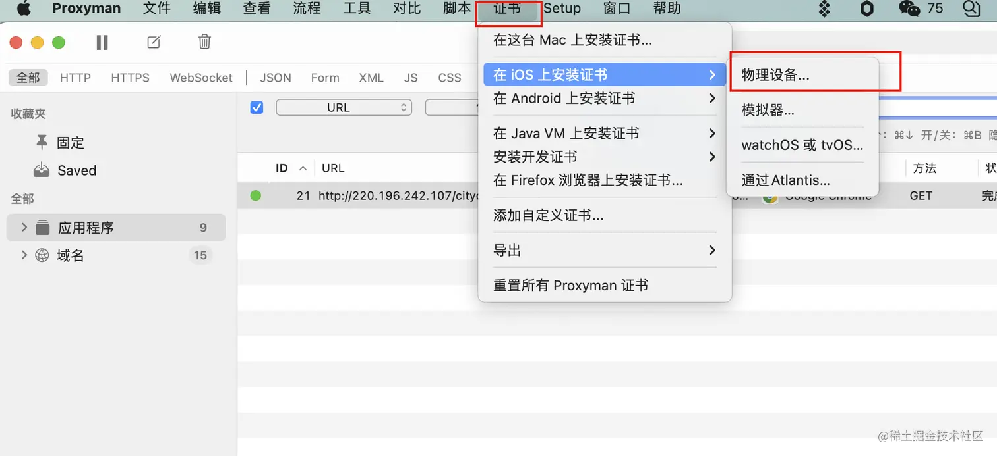Click the Saved tray icon

point(42,170)
